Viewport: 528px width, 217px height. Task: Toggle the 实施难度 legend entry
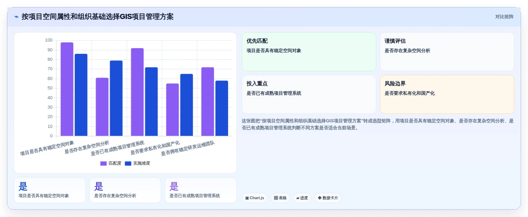click(x=137, y=163)
